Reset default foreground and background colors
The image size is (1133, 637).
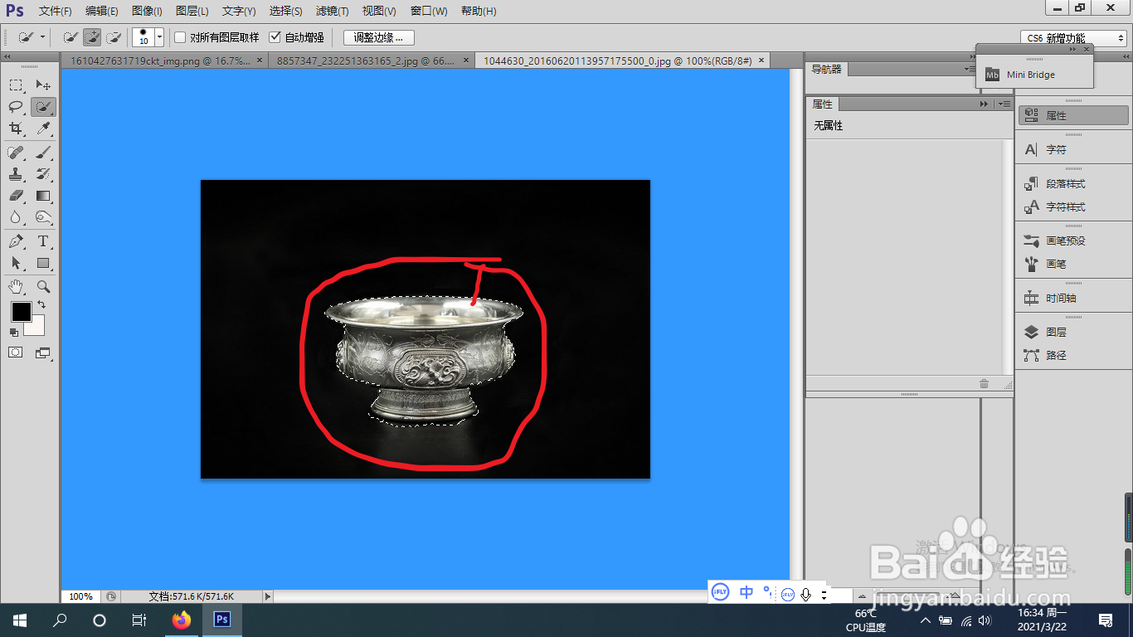(13, 332)
